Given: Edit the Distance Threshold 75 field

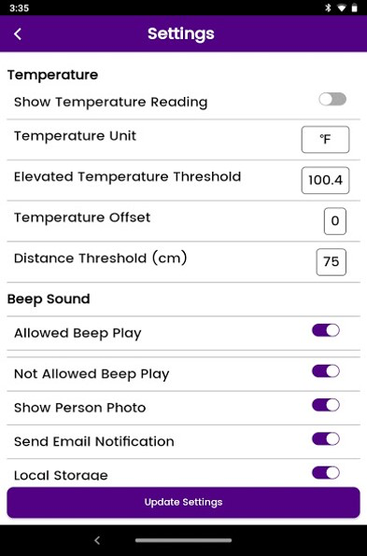Looking at the screenshot, I should click(332, 262).
